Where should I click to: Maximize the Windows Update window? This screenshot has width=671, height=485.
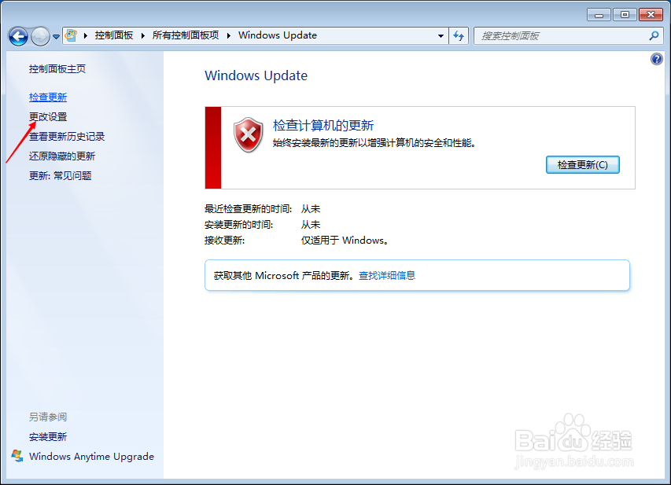click(625, 15)
